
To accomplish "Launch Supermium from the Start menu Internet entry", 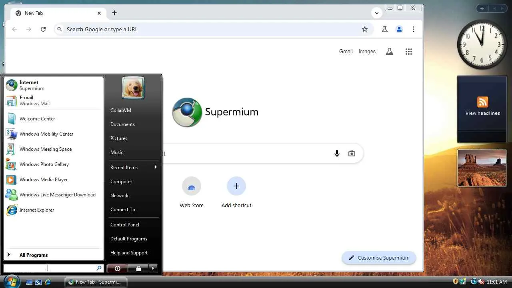I will click(x=54, y=85).
